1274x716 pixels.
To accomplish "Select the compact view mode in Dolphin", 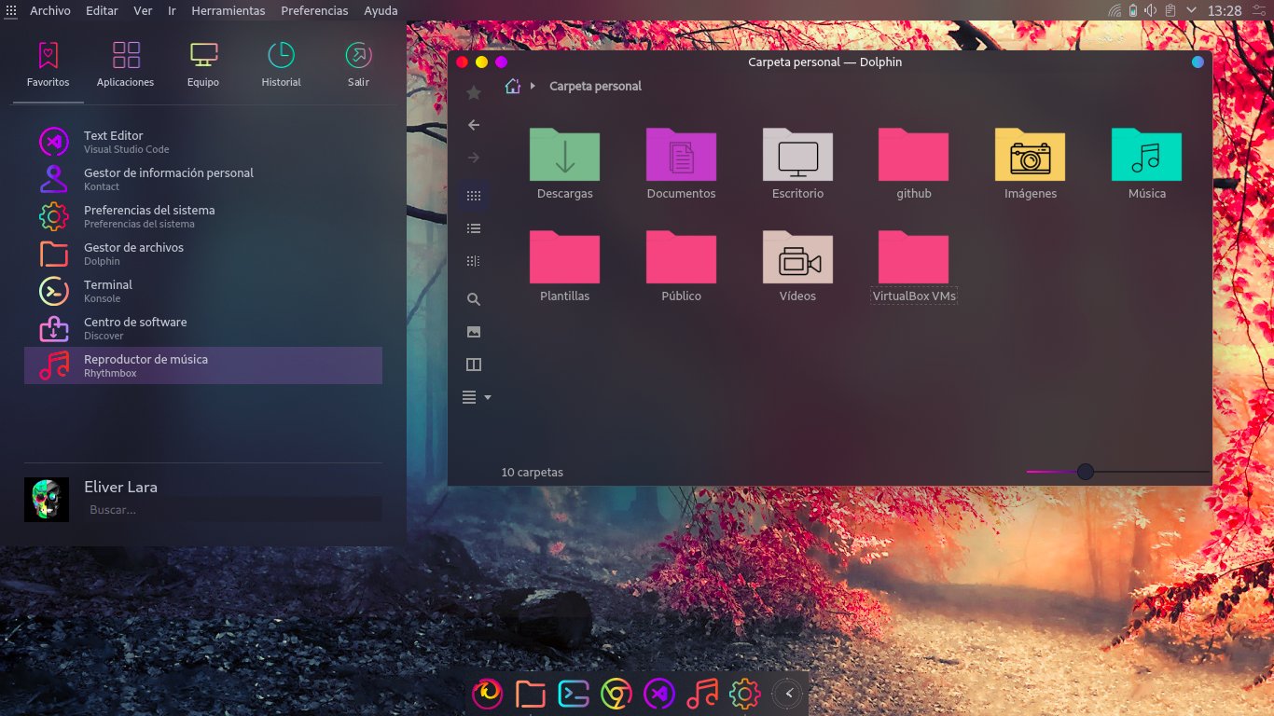I will (474, 260).
